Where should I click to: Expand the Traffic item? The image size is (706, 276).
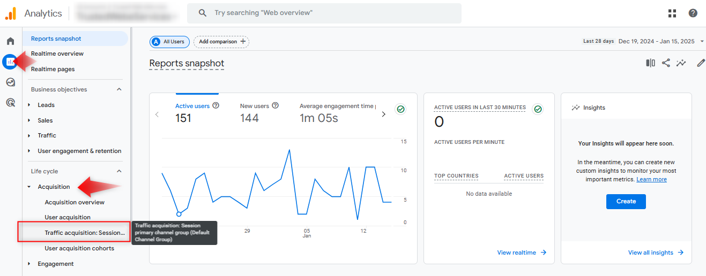point(29,135)
